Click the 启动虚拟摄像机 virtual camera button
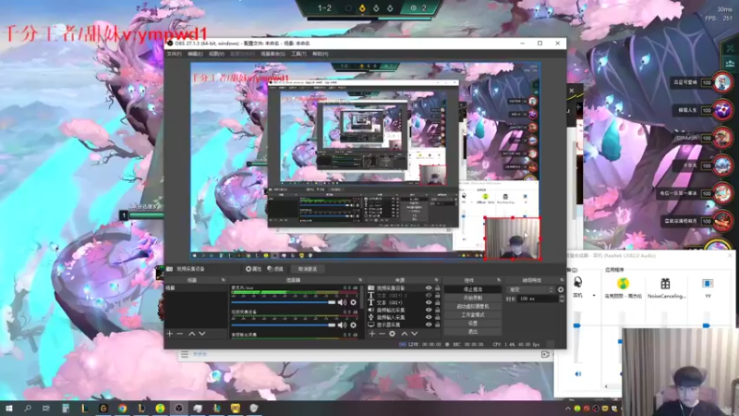Viewport: 739px width, 416px height. tap(473, 306)
